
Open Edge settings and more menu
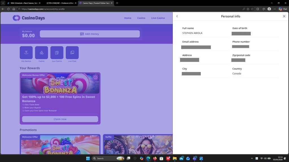275,9
